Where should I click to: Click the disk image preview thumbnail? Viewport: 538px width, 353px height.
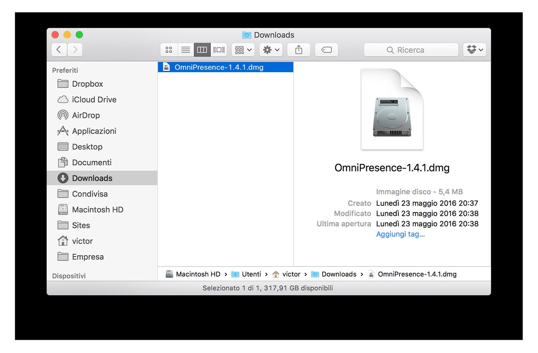point(392,109)
